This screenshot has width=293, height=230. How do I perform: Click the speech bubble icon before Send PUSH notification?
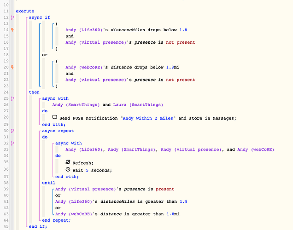coord(55,117)
